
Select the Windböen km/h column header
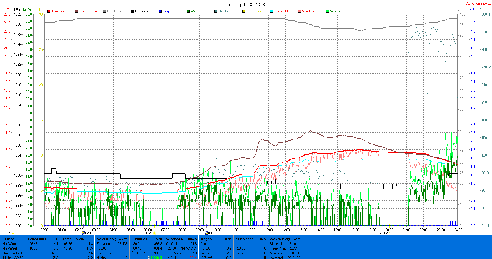[181, 239]
